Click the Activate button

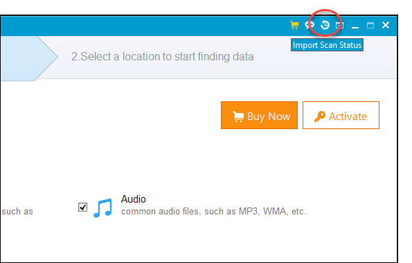click(x=341, y=115)
